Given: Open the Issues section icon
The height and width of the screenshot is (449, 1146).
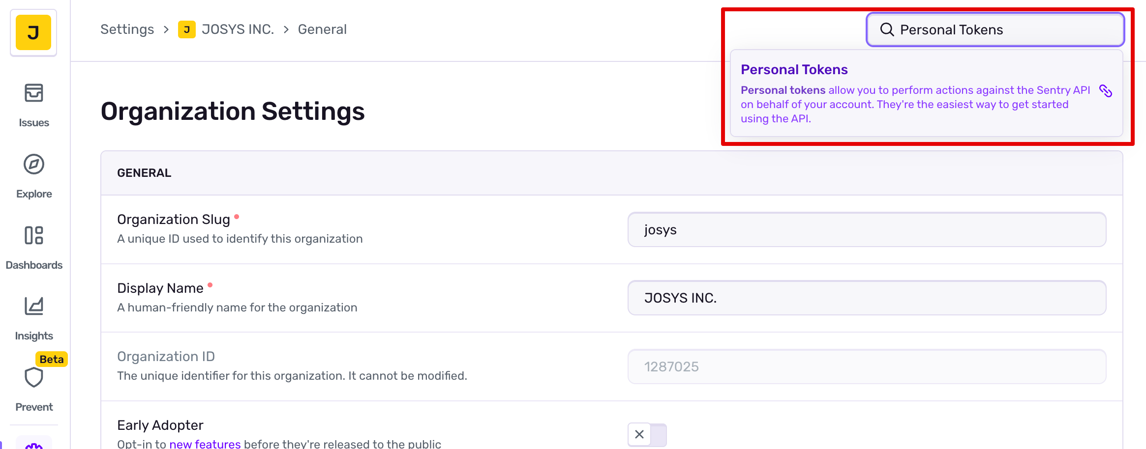Looking at the screenshot, I should point(34,93).
